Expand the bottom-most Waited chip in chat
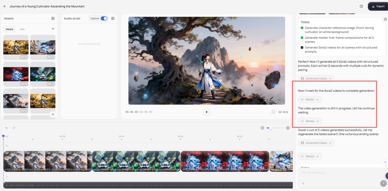Image resolution: width=388 pixels, height=191 pixels. point(310,157)
